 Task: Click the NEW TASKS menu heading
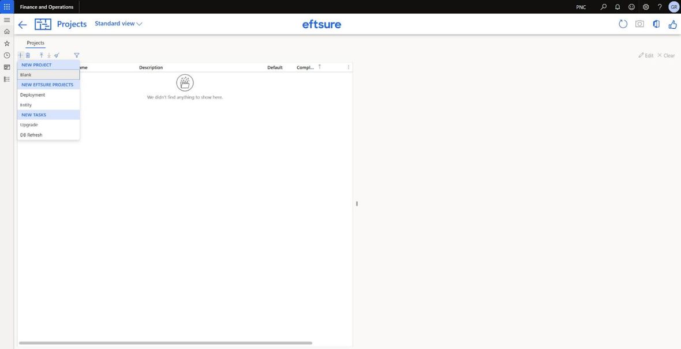[48, 115]
